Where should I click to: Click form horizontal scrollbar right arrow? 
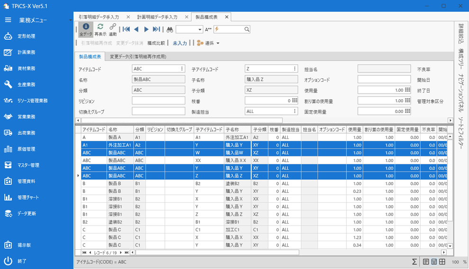coord(450,121)
